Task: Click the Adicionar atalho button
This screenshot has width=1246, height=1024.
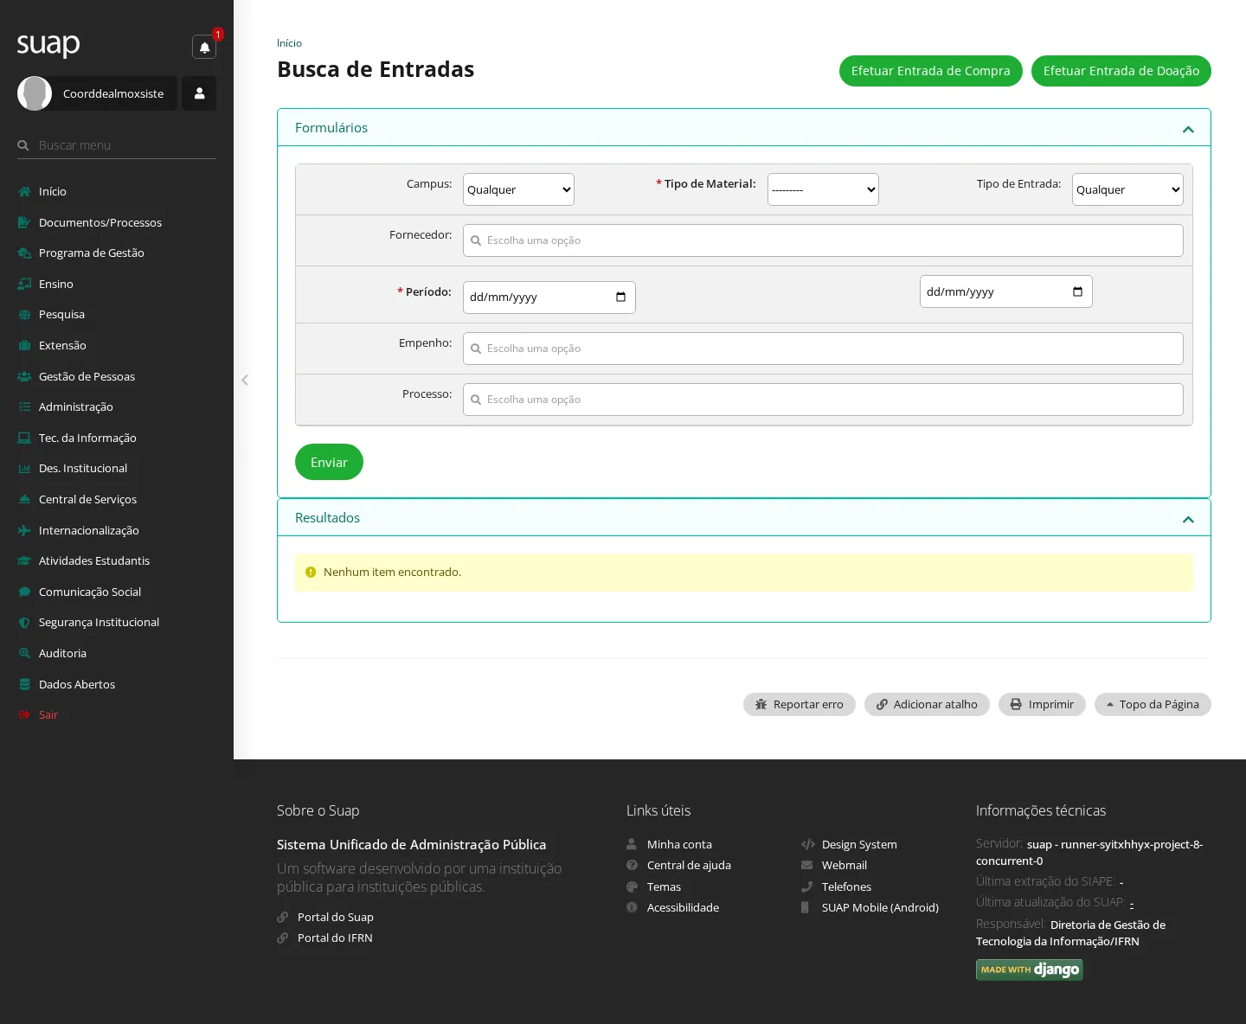Action: point(927,704)
